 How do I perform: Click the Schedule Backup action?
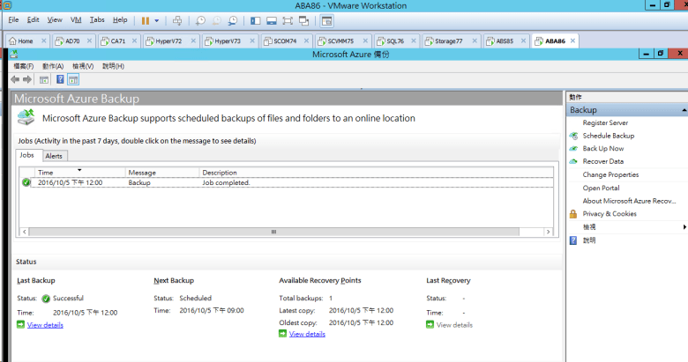(x=608, y=136)
